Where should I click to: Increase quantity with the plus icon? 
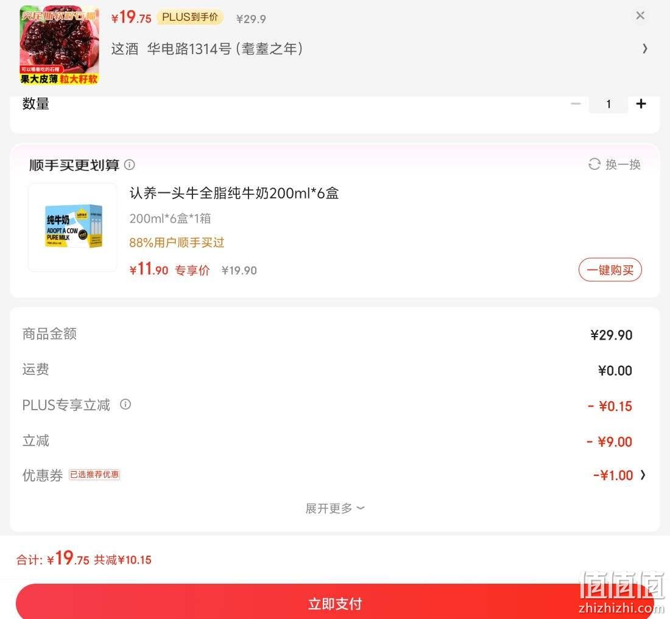tap(641, 103)
